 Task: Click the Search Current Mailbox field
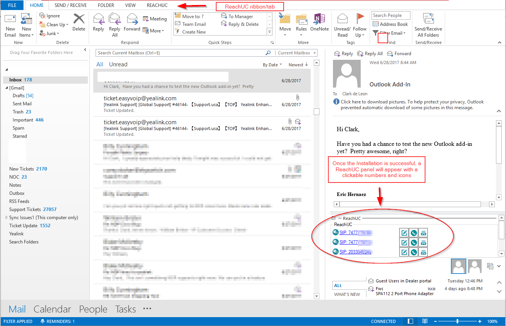pos(180,53)
